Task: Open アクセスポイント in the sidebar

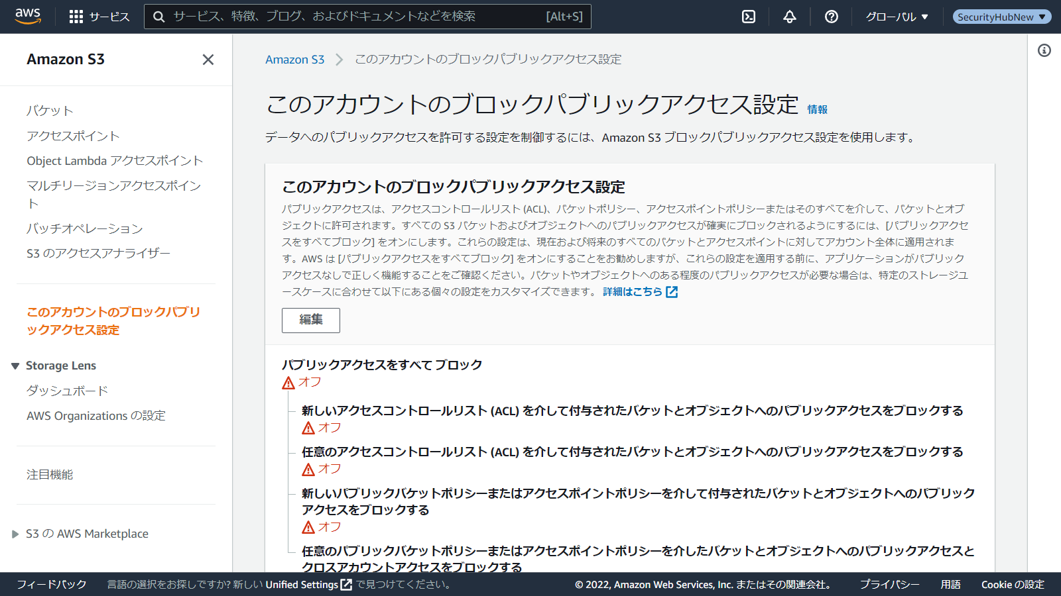Action: 73,136
